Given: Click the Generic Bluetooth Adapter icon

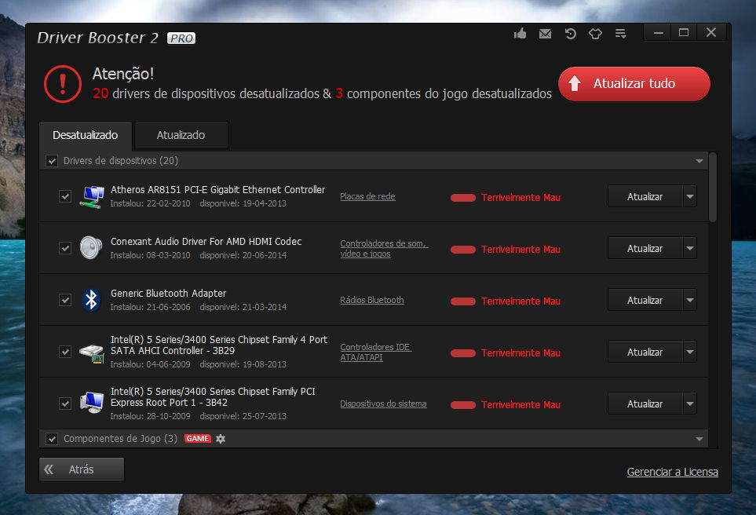Looking at the screenshot, I should pyautogui.click(x=91, y=300).
